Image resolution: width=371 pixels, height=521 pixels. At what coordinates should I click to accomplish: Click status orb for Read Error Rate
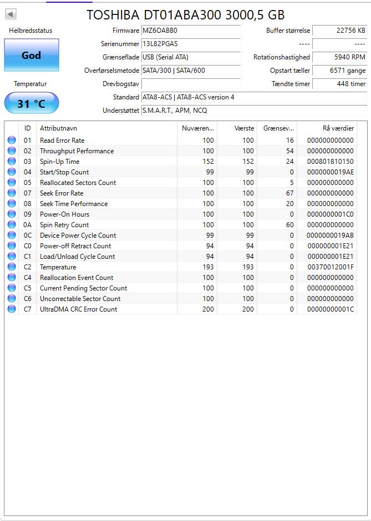coord(12,140)
